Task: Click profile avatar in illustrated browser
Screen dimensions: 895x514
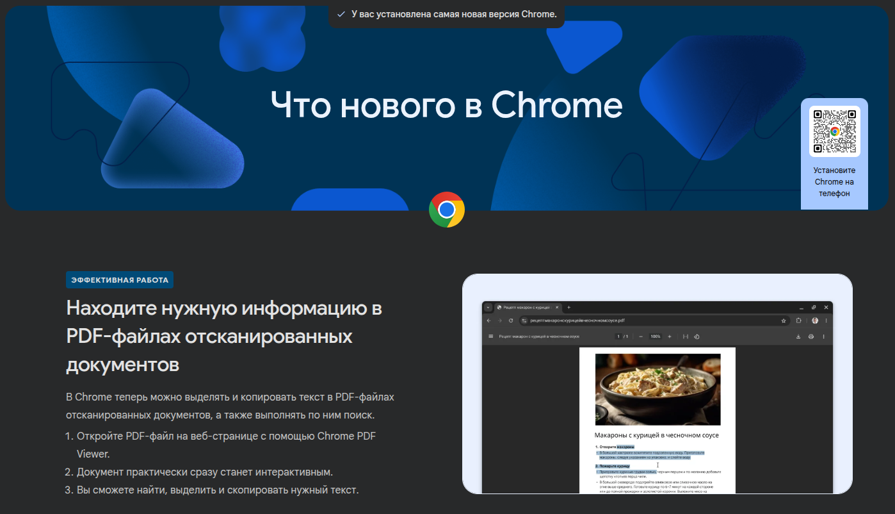Action: 815,320
